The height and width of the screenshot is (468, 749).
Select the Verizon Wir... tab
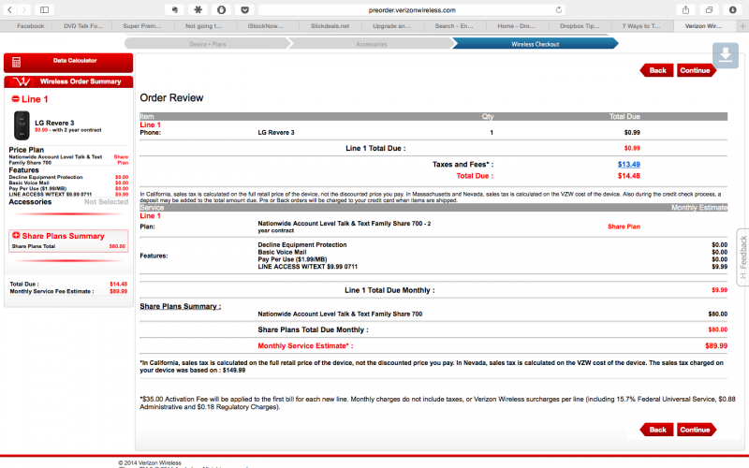[704, 26]
